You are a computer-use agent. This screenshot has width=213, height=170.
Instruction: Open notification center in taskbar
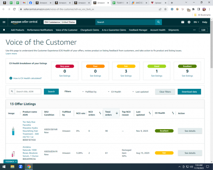[207, 167]
